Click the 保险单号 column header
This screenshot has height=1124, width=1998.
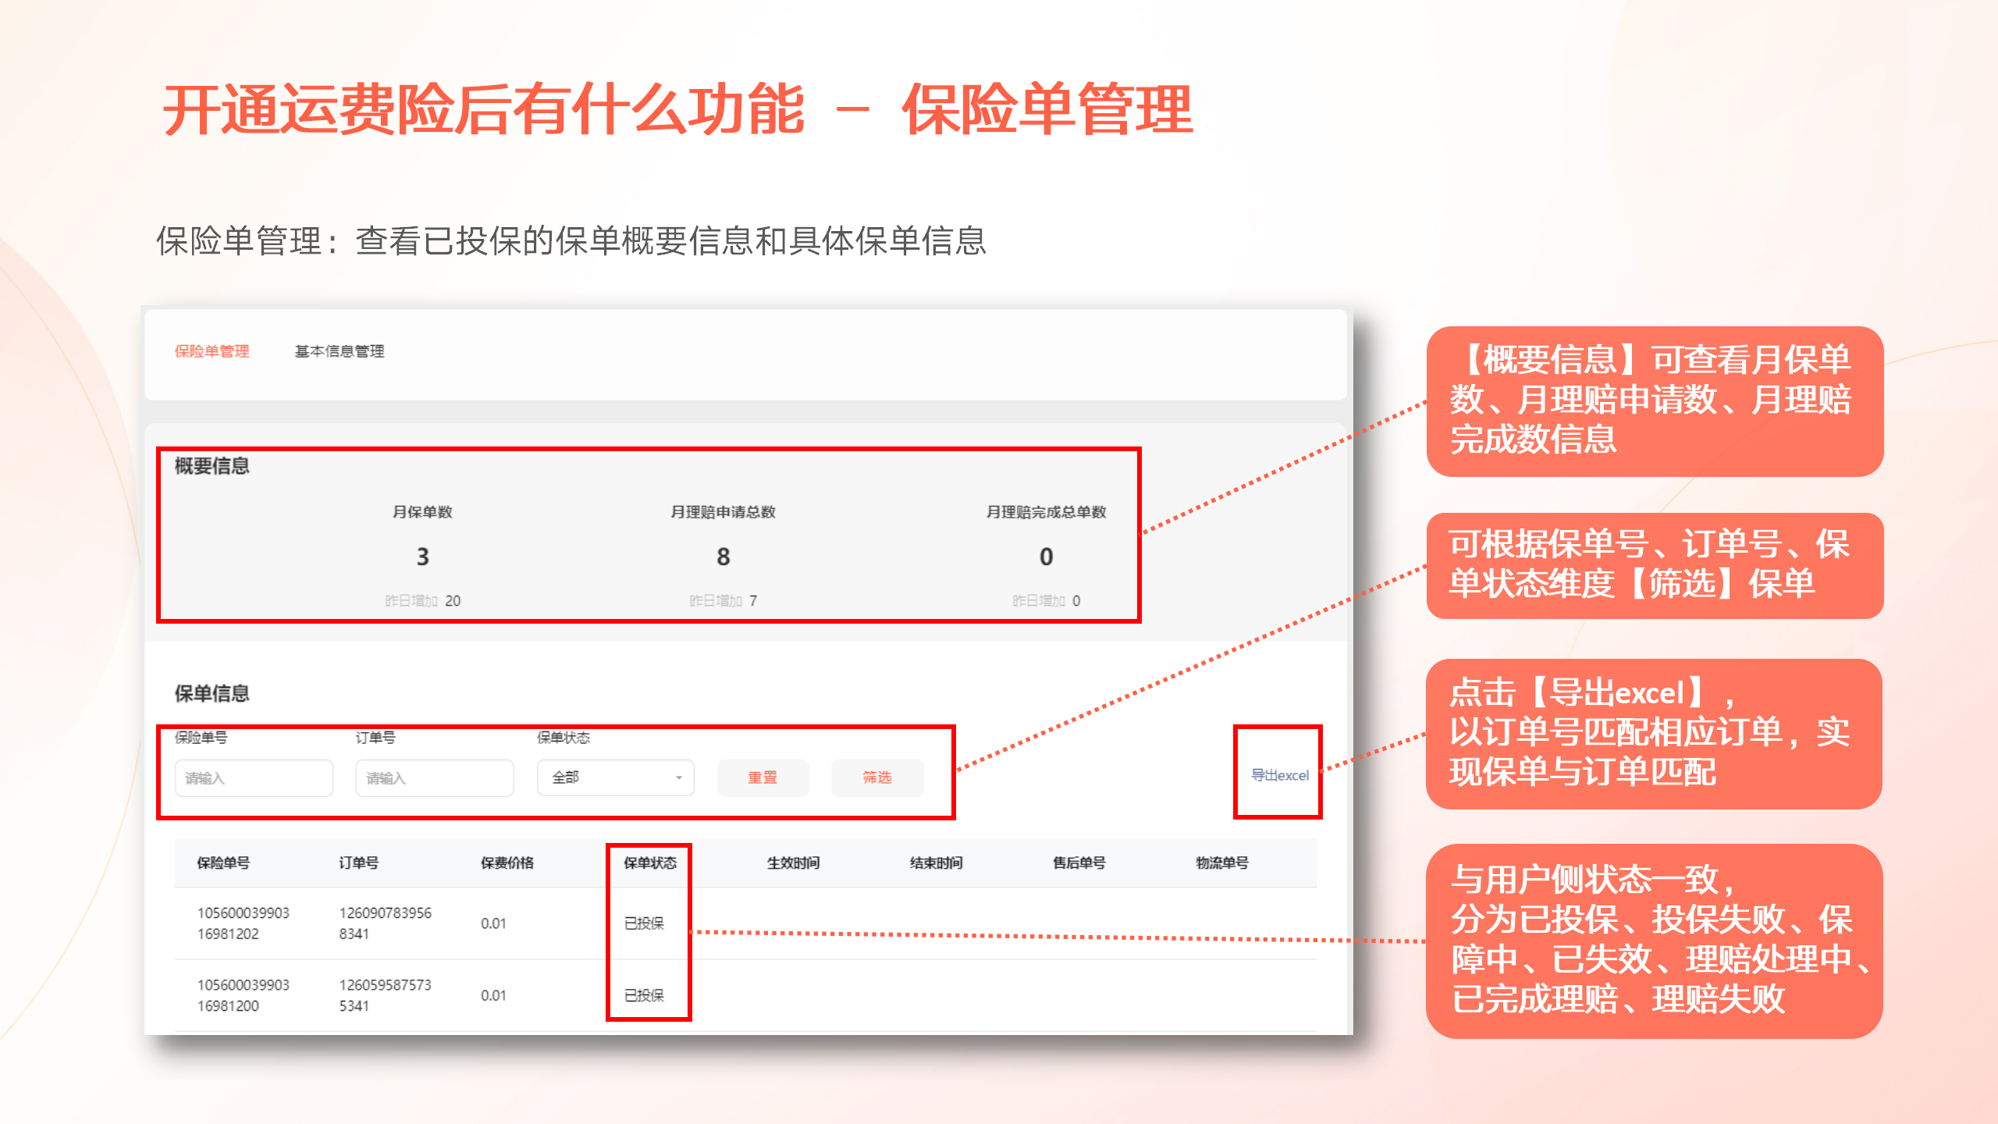[x=223, y=863]
